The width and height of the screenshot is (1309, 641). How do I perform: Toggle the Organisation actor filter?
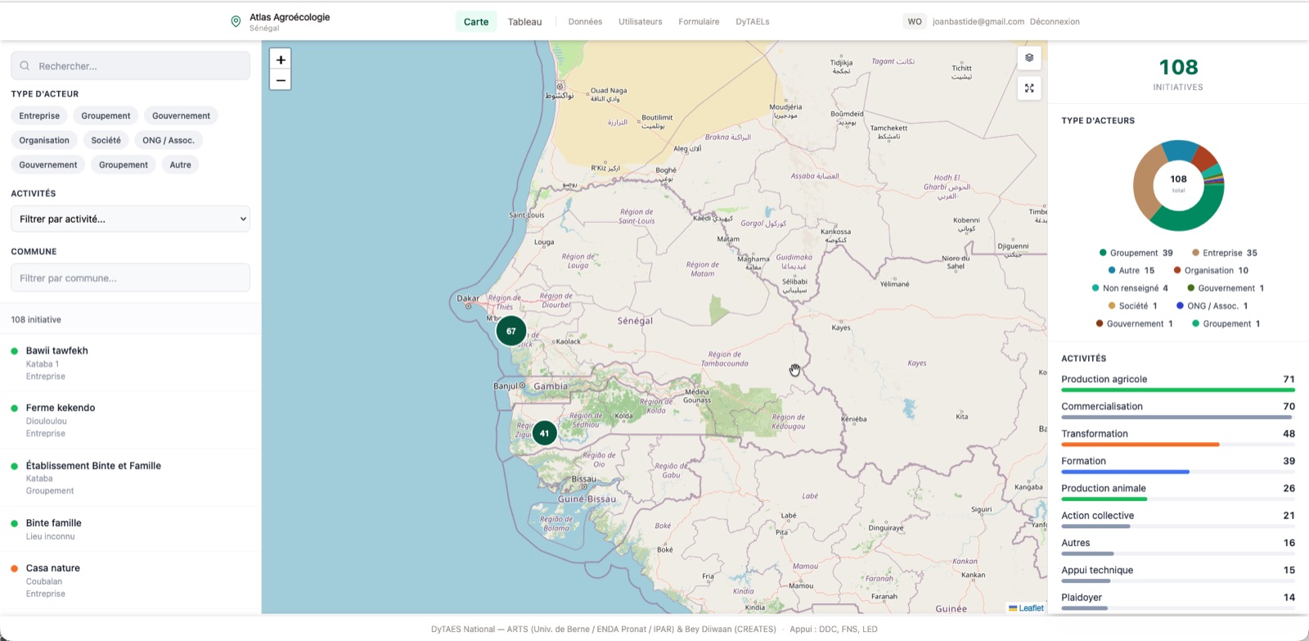click(44, 140)
